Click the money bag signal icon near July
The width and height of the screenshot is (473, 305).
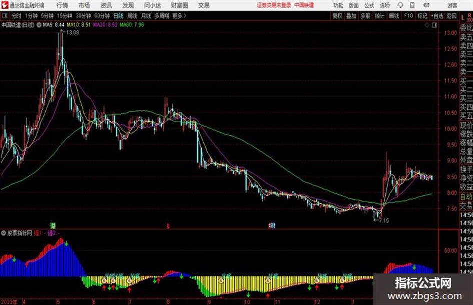click(130, 281)
